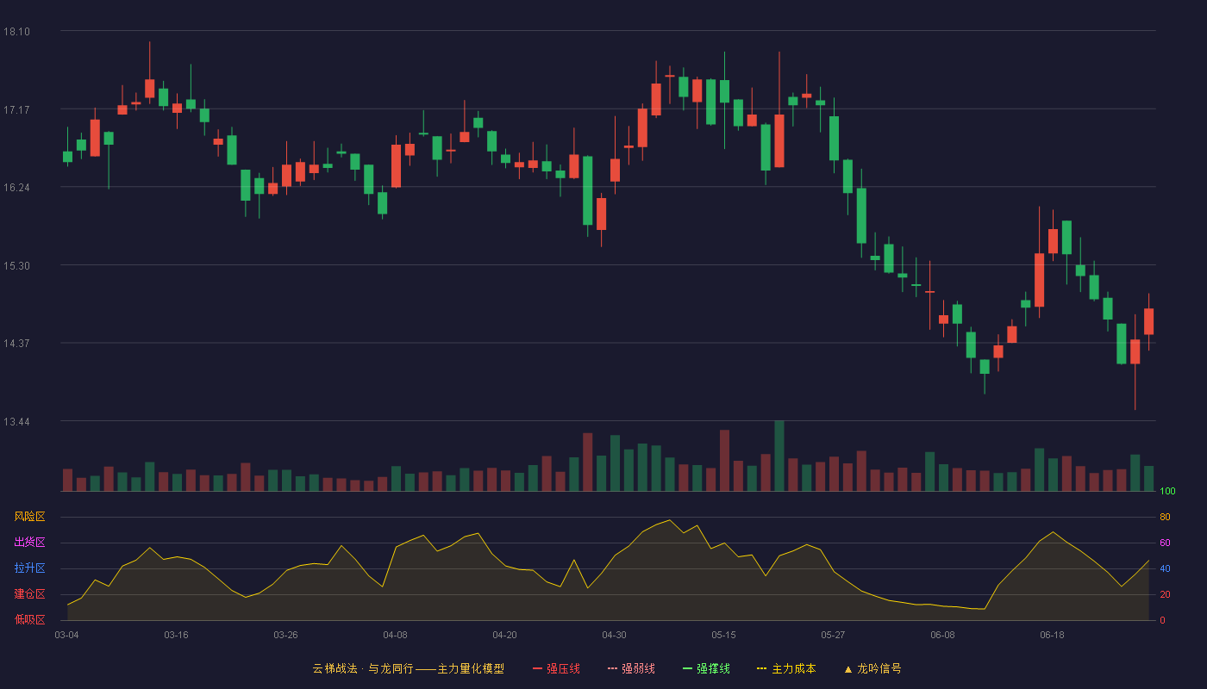The height and width of the screenshot is (689, 1207).
Task: Click the tallest green volume bar
Action: (x=779, y=456)
